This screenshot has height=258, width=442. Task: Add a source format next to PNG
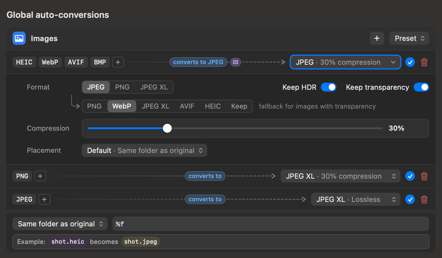pyautogui.click(x=40, y=176)
